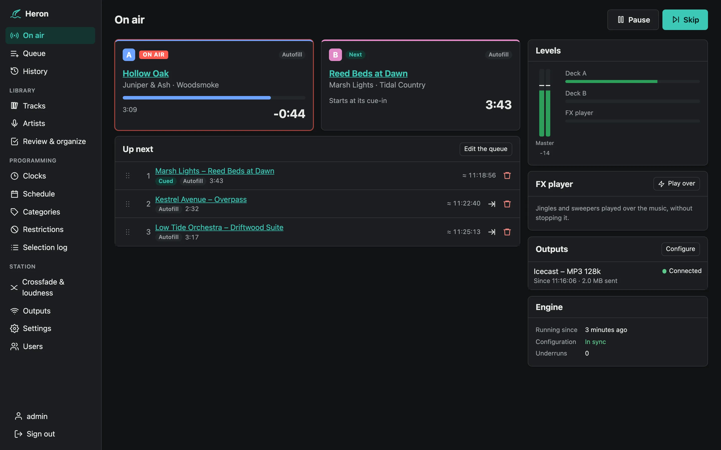Go to the Outputs sidebar item
The width and height of the screenshot is (721, 450).
[50, 311]
